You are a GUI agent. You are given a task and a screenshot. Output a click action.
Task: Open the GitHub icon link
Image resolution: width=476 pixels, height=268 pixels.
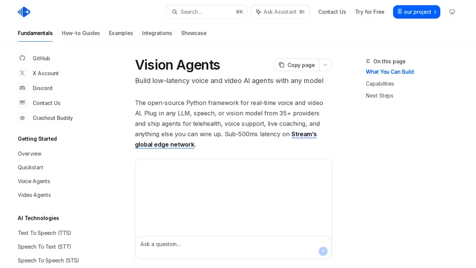[22, 58]
